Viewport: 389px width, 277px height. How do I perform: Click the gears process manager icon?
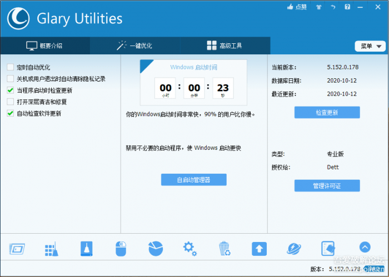(190, 249)
